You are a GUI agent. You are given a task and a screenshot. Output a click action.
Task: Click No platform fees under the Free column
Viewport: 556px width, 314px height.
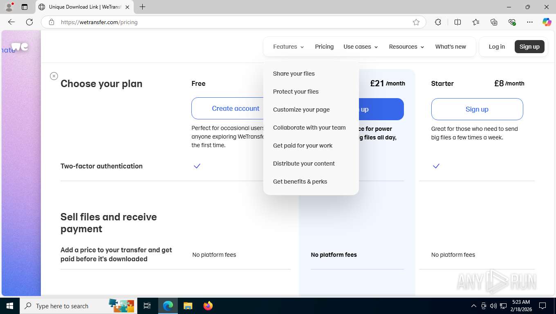214,255
